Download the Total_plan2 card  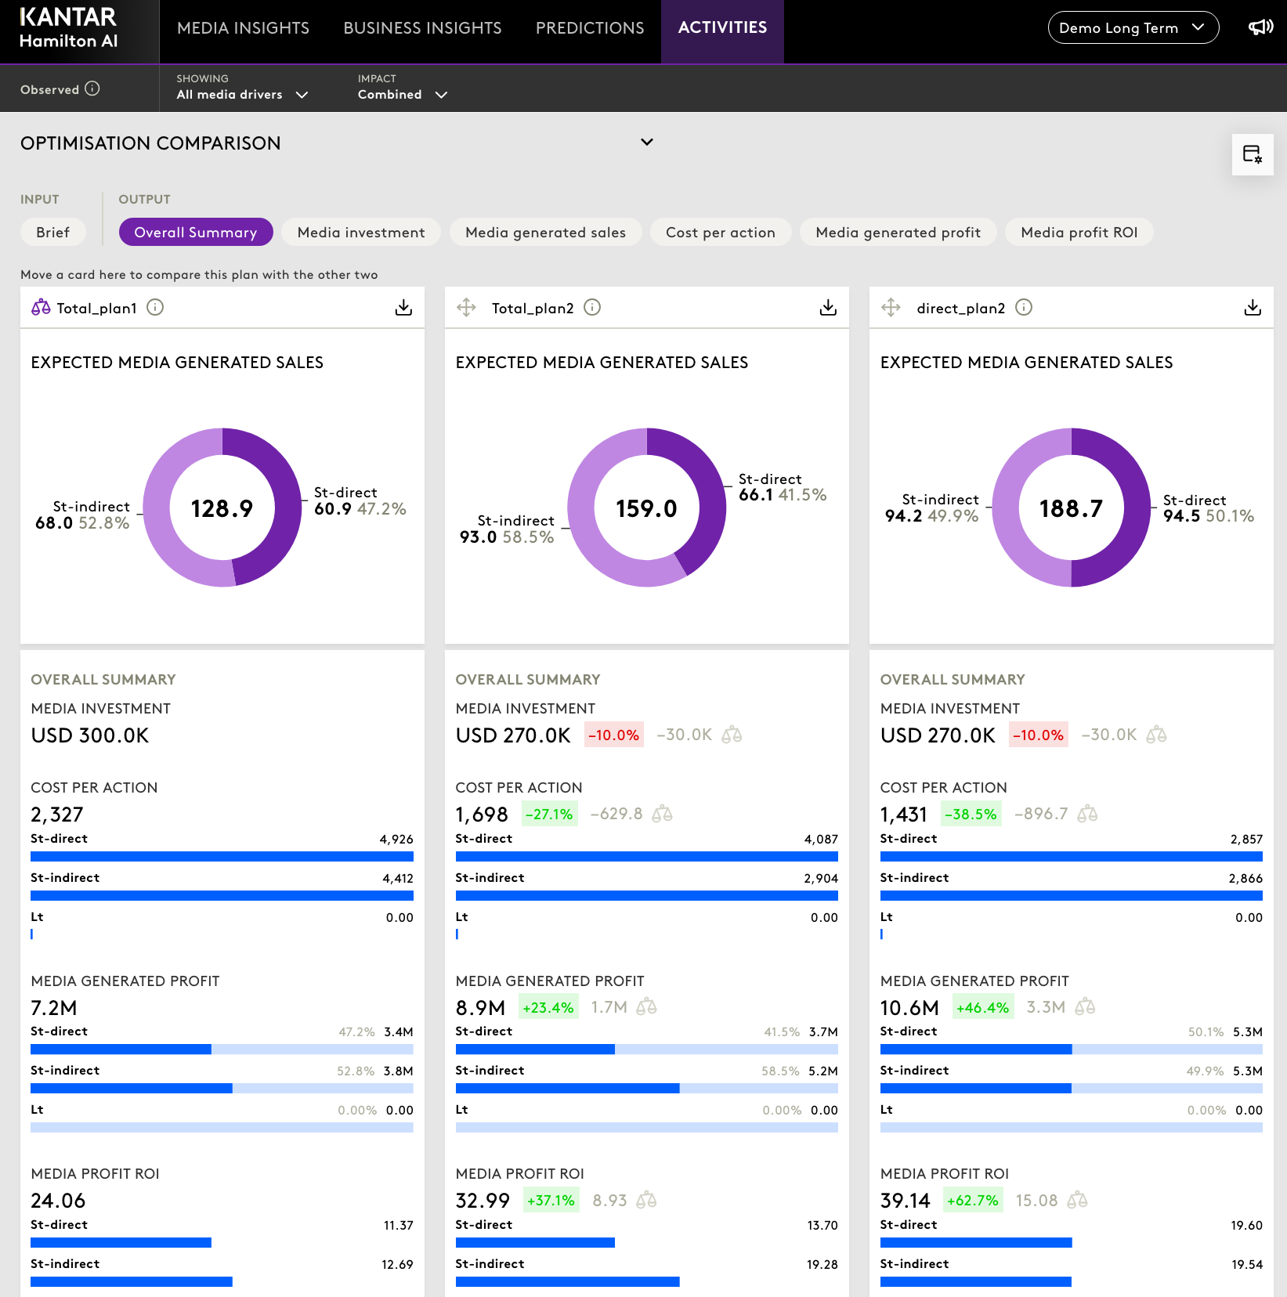828,307
